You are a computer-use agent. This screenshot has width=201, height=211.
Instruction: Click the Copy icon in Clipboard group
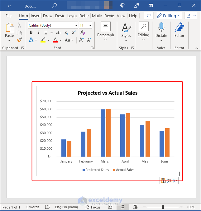[x=19, y=33]
